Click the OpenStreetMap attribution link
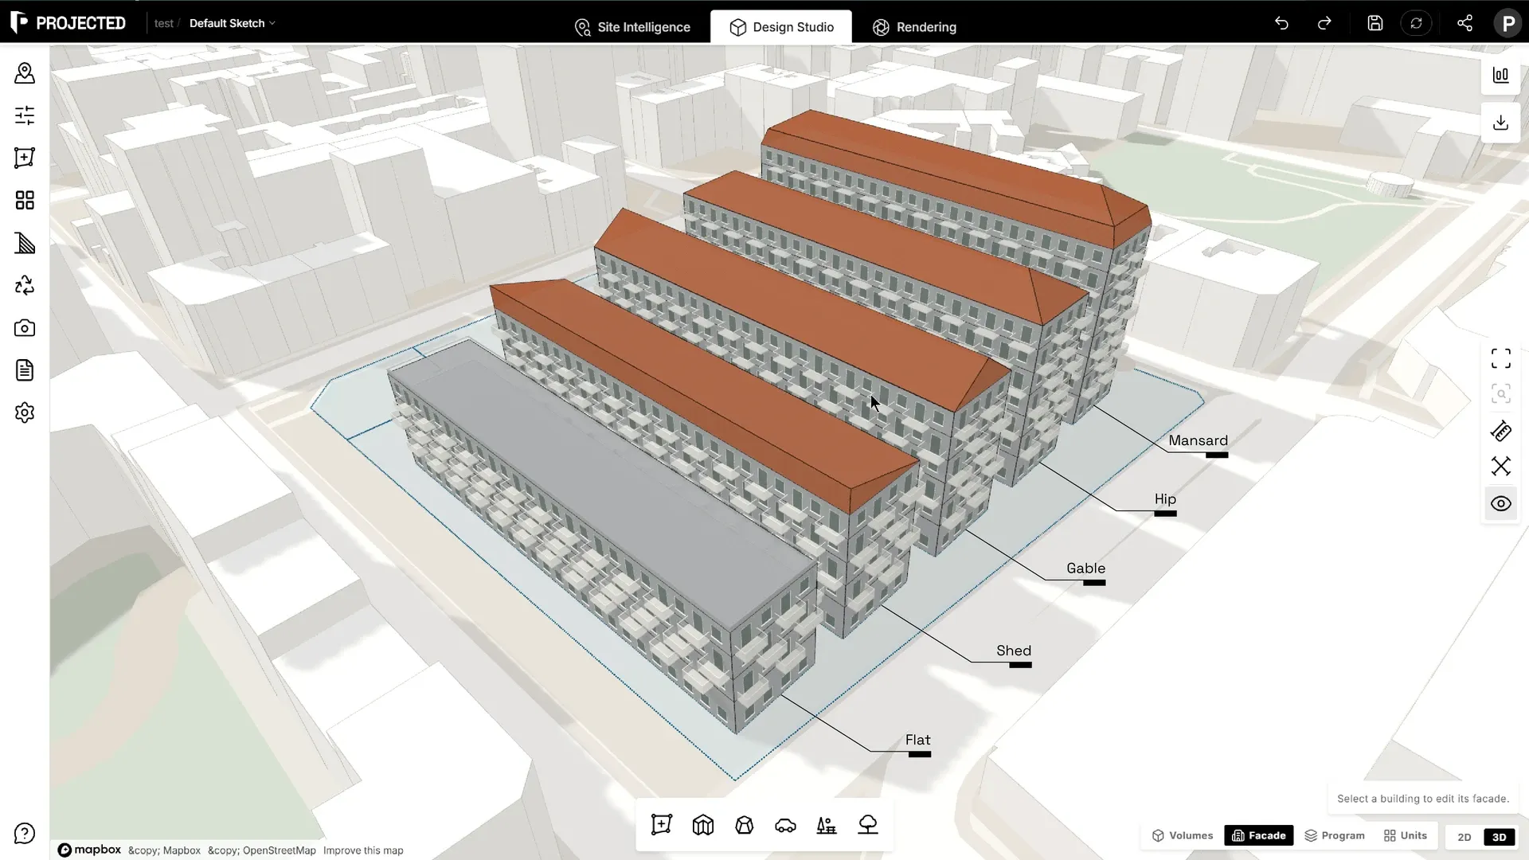 click(262, 850)
